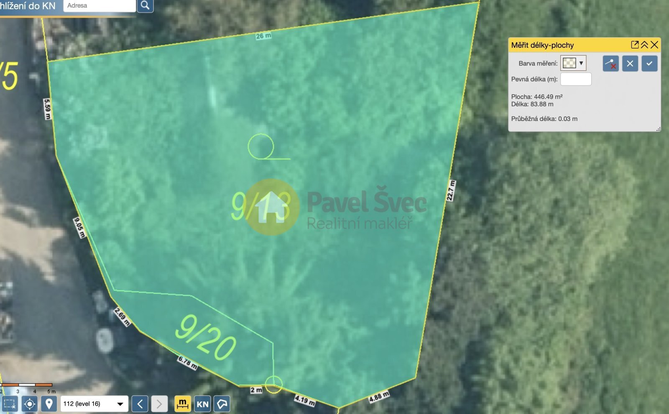Open the 112 (level 16) scale dropdown
Viewport: 669px width, 414px height.
(x=94, y=404)
